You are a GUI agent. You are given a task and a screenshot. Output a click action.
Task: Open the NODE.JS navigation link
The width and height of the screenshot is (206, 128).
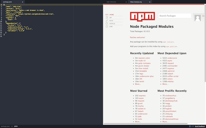point(112,23)
